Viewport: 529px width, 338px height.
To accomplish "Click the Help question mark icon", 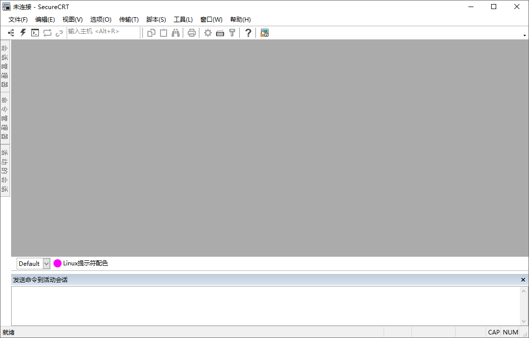I will (248, 33).
